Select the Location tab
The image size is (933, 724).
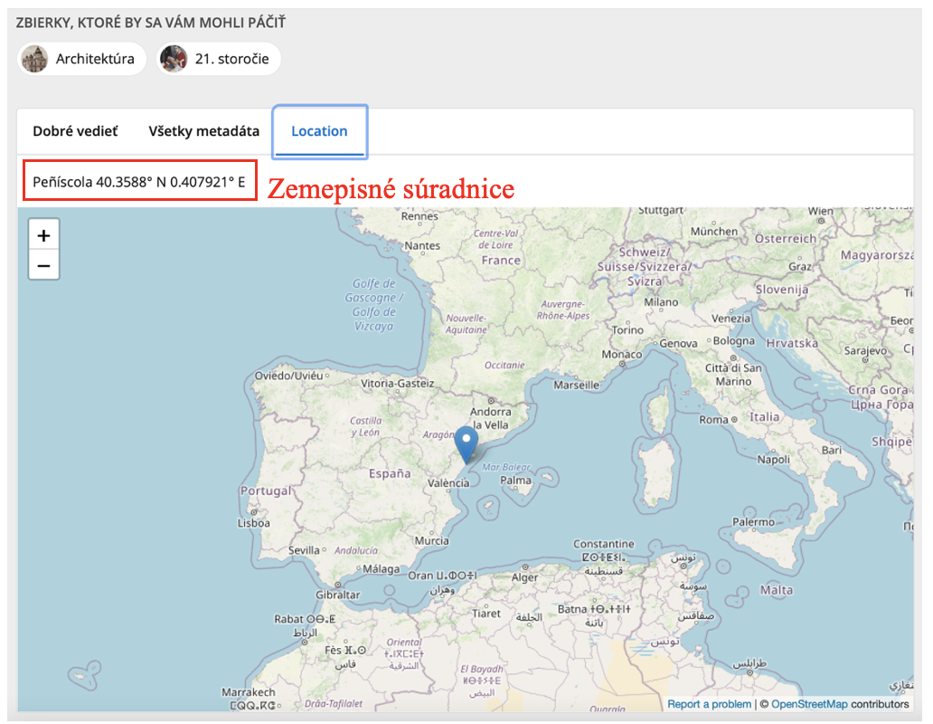tap(319, 131)
